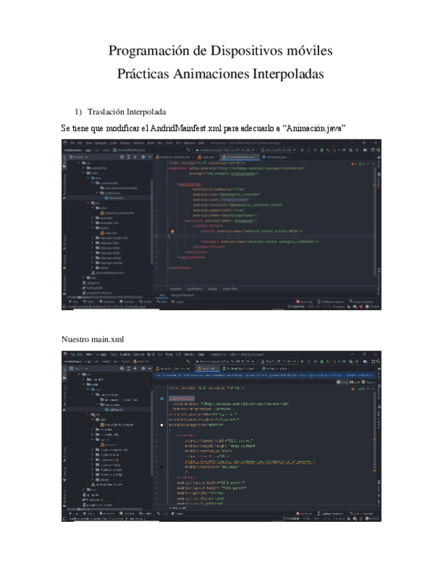Viewport: 443px width, 574px height.
Task: Select main.xml editor tab in AndroidManifest screenshot
Action: tap(208, 157)
